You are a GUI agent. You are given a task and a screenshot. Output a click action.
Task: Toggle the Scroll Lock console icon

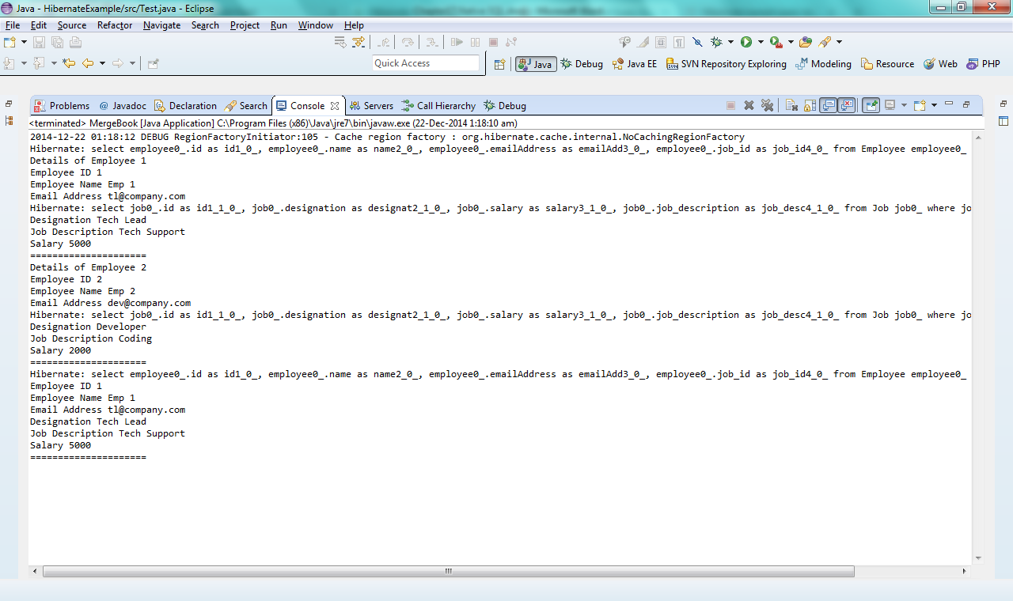(x=810, y=105)
